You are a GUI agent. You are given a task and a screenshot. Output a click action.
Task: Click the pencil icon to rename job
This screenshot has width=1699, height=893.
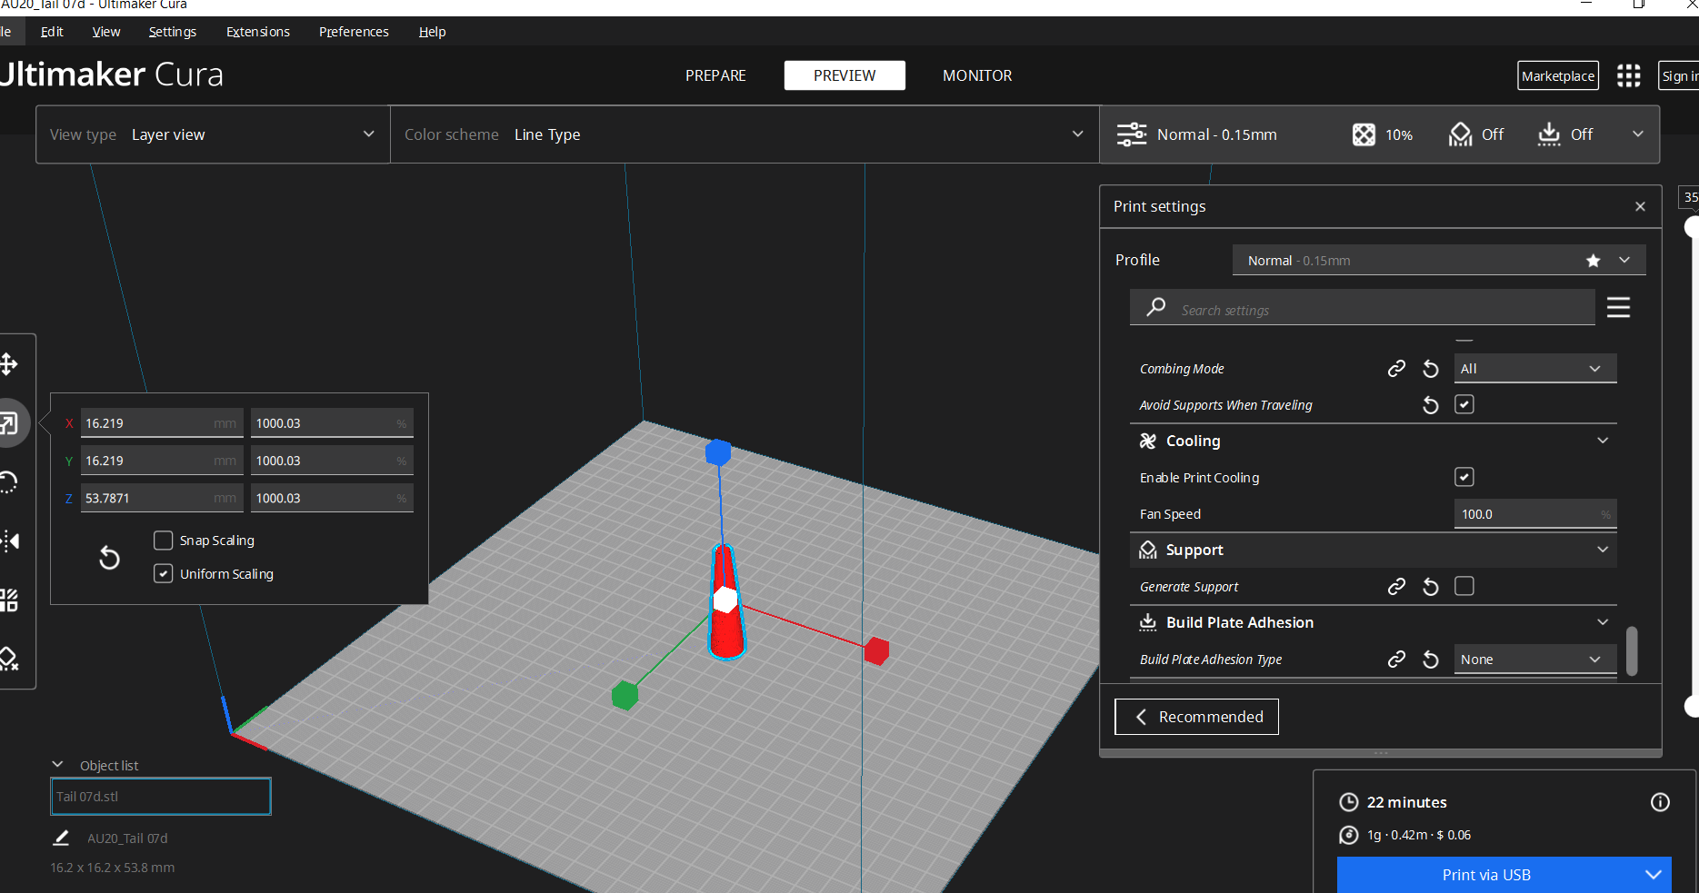pyautogui.click(x=61, y=838)
